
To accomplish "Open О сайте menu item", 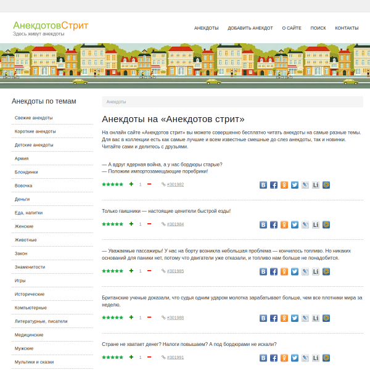I will tap(292, 28).
